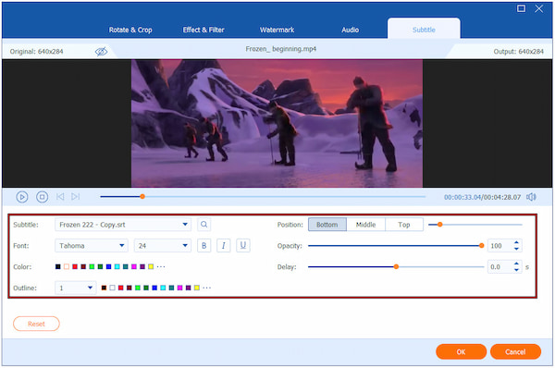
Task: Go to the Audio tab
Action: tap(350, 30)
